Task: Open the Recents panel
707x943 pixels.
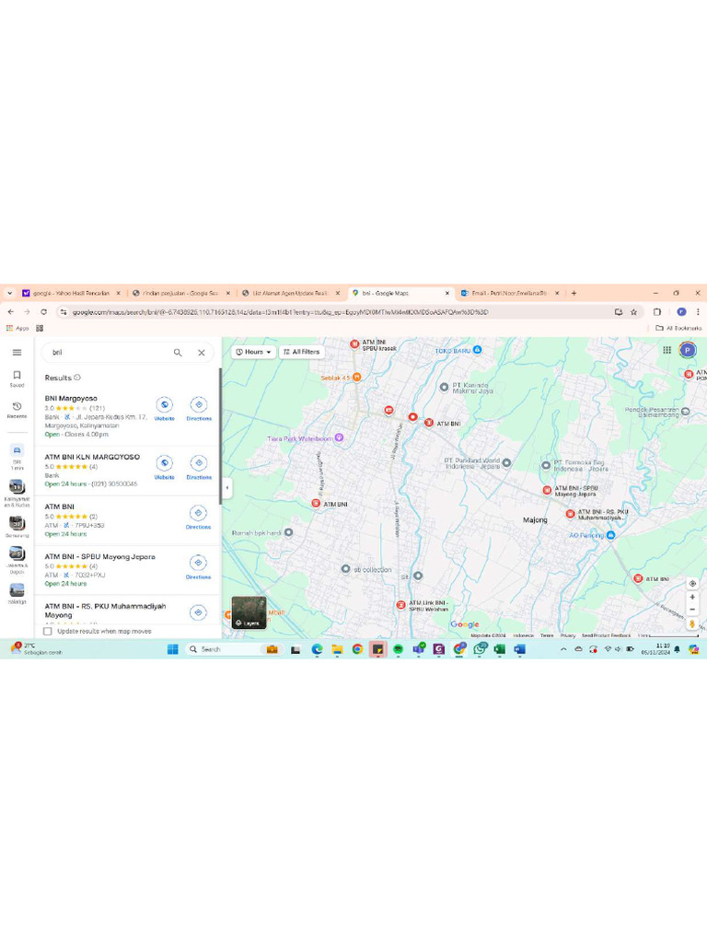Action: (17, 410)
